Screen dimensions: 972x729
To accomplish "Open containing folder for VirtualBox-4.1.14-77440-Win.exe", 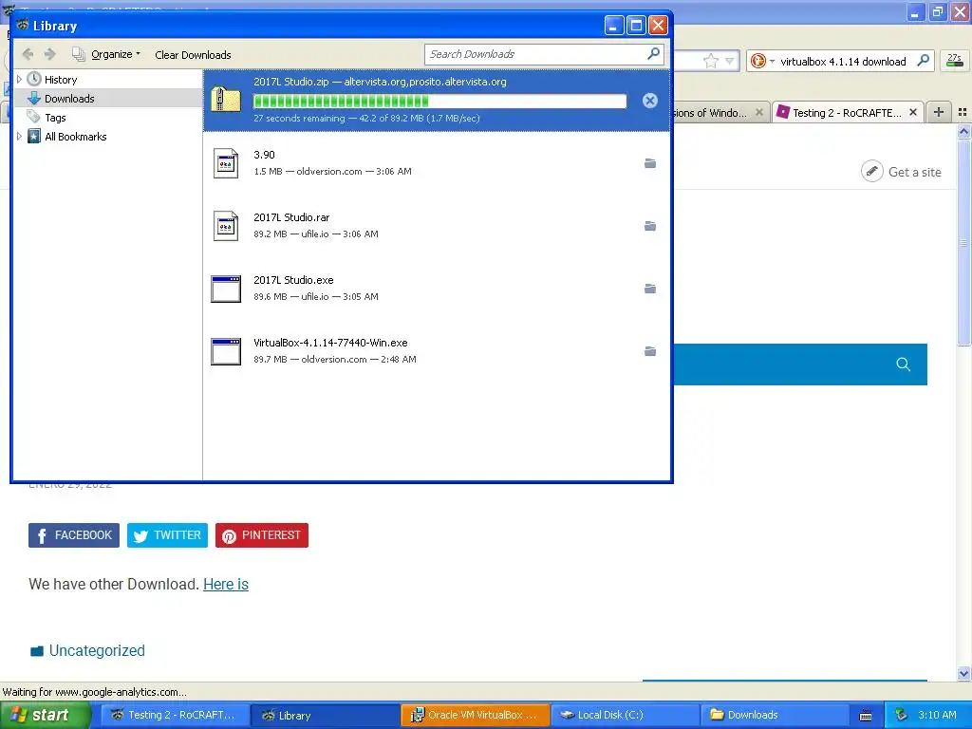I will coord(649,351).
